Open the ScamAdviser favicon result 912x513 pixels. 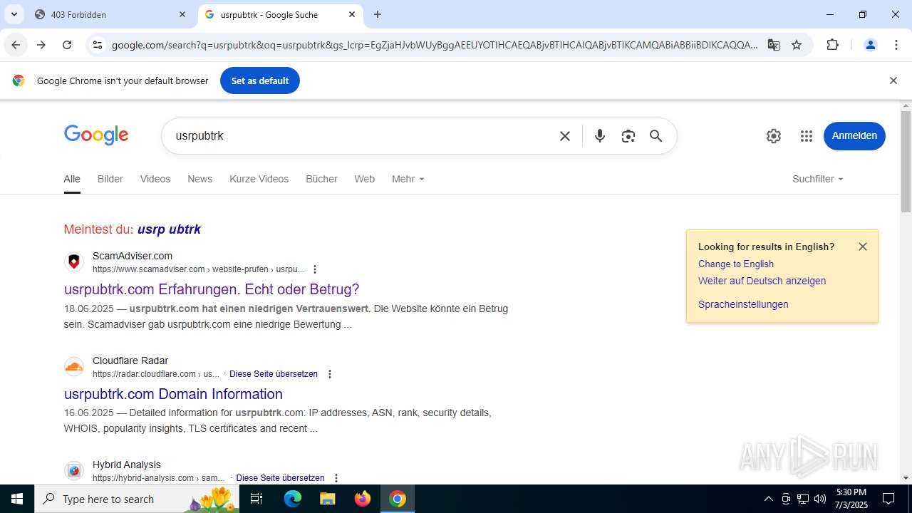pos(74,262)
